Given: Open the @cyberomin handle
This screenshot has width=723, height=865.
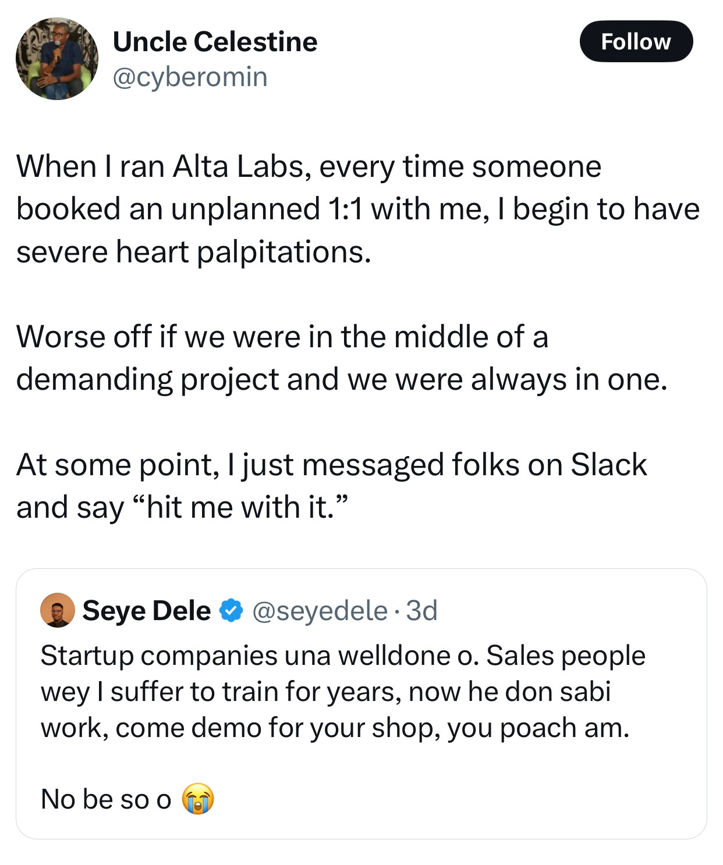Looking at the screenshot, I should tap(190, 77).
